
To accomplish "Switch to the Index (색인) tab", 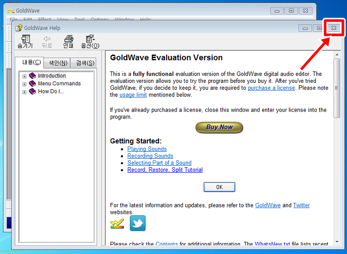I will [58, 63].
